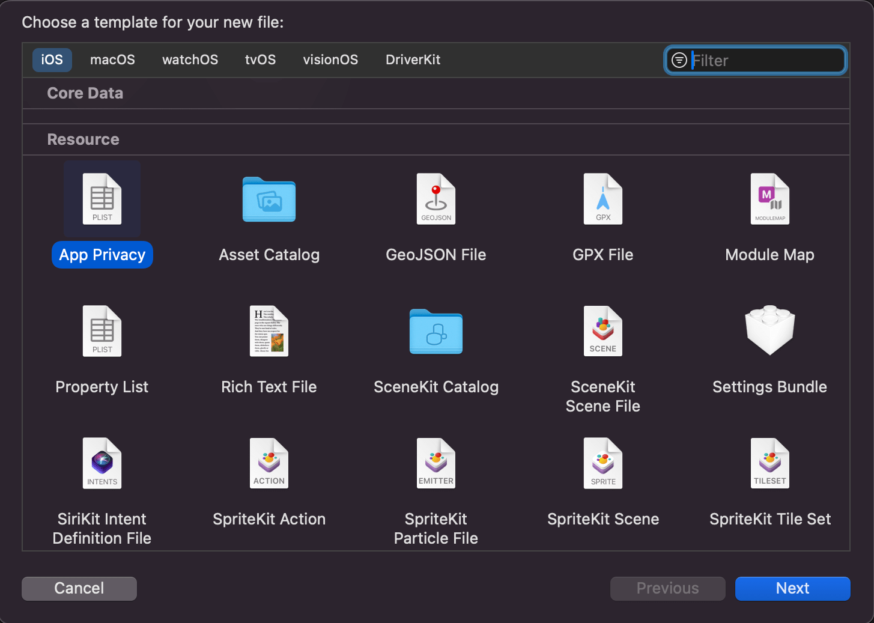Click the "Property List" label

pyautogui.click(x=102, y=387)
